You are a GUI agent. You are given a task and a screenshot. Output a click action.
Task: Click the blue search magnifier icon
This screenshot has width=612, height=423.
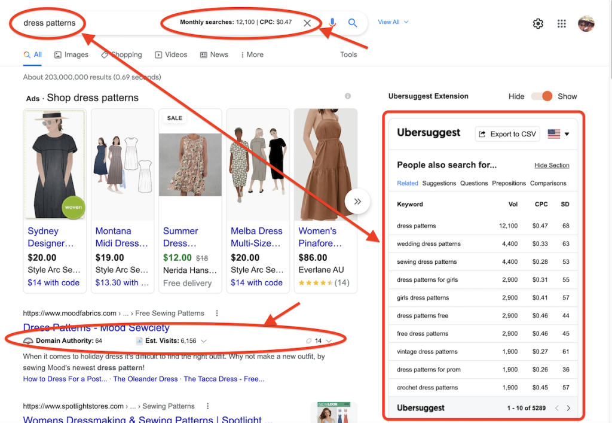pos(353,23)
